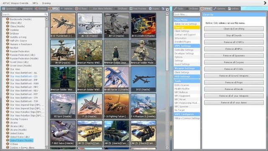Open the Tools tab in right panel
268x151 pixels.
tap(178, 8)
